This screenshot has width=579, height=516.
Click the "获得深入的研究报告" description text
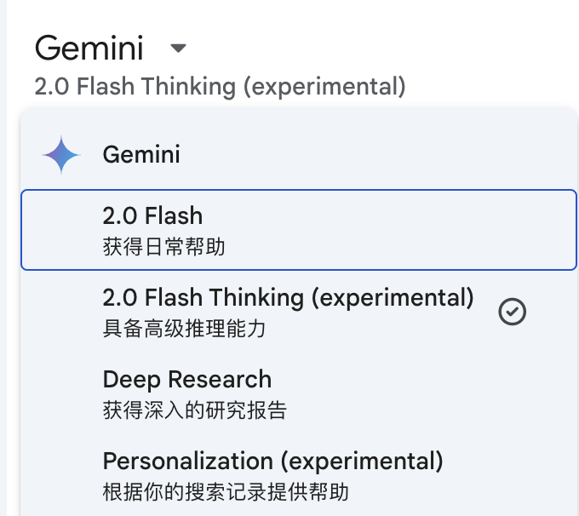point(195,411)
